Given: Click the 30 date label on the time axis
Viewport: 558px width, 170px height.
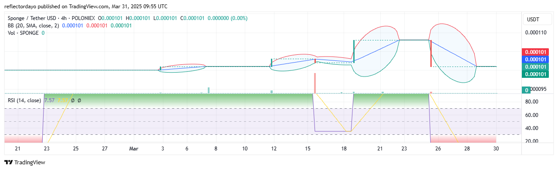Looking at the screenshot, I should 496,149.
